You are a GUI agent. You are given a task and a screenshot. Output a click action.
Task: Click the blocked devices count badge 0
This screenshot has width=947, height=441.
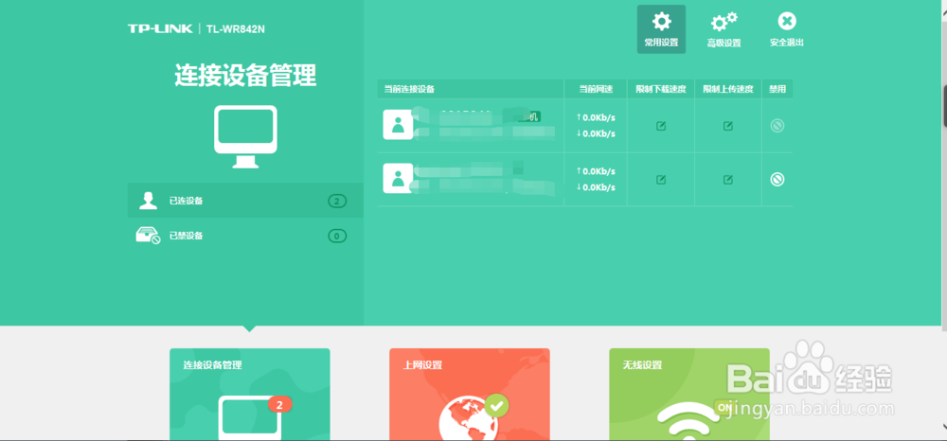(337, 236)
